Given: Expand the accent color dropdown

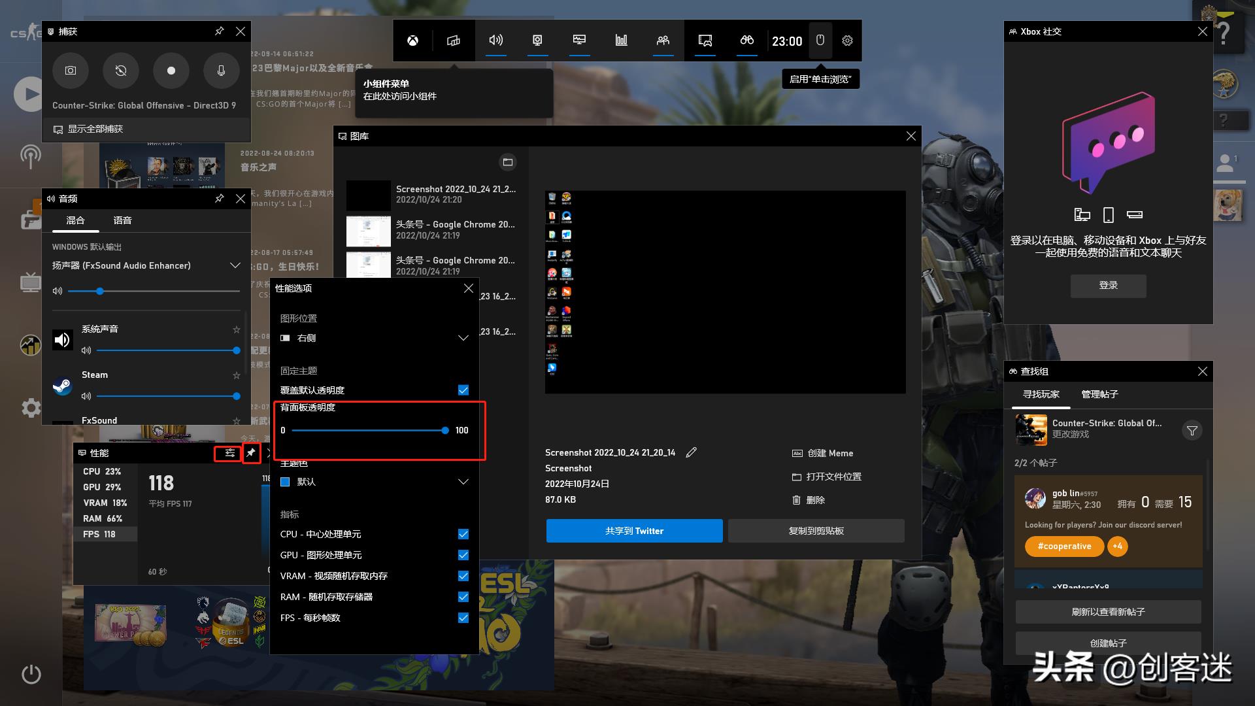Looking at the screenshot, I should 375,482.
